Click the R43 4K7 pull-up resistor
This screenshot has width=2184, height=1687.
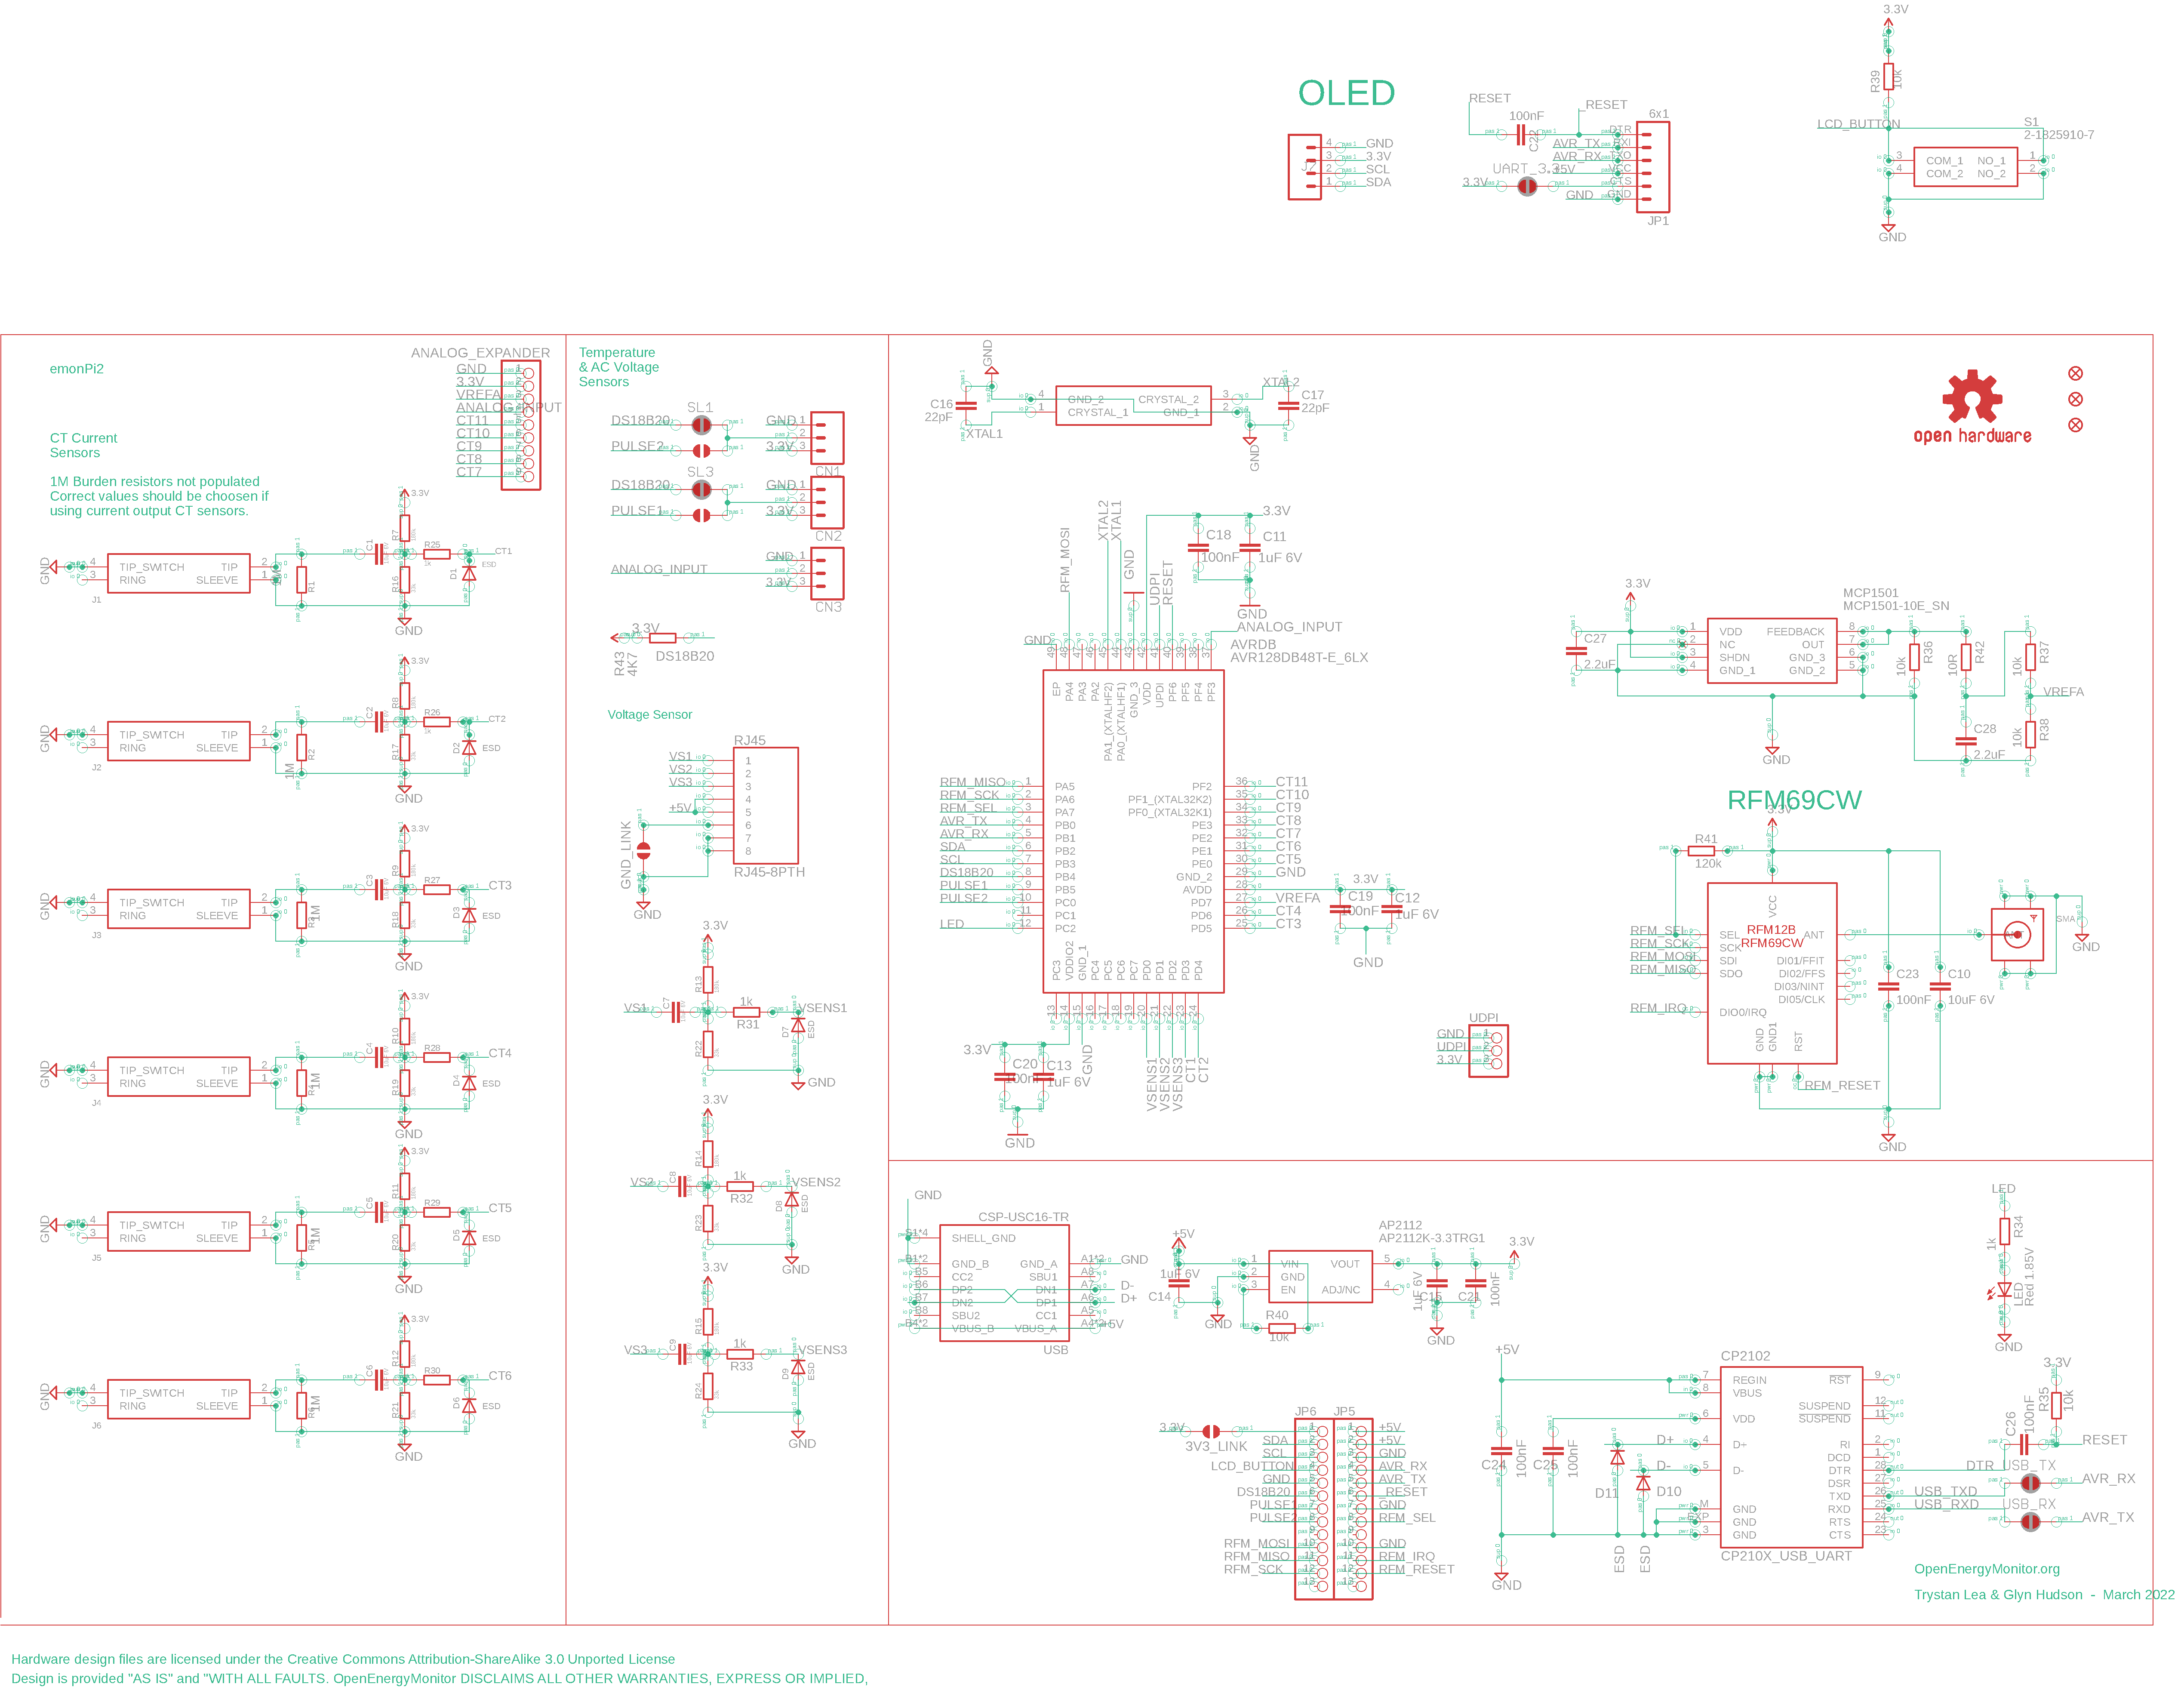(x=663, y=637)
